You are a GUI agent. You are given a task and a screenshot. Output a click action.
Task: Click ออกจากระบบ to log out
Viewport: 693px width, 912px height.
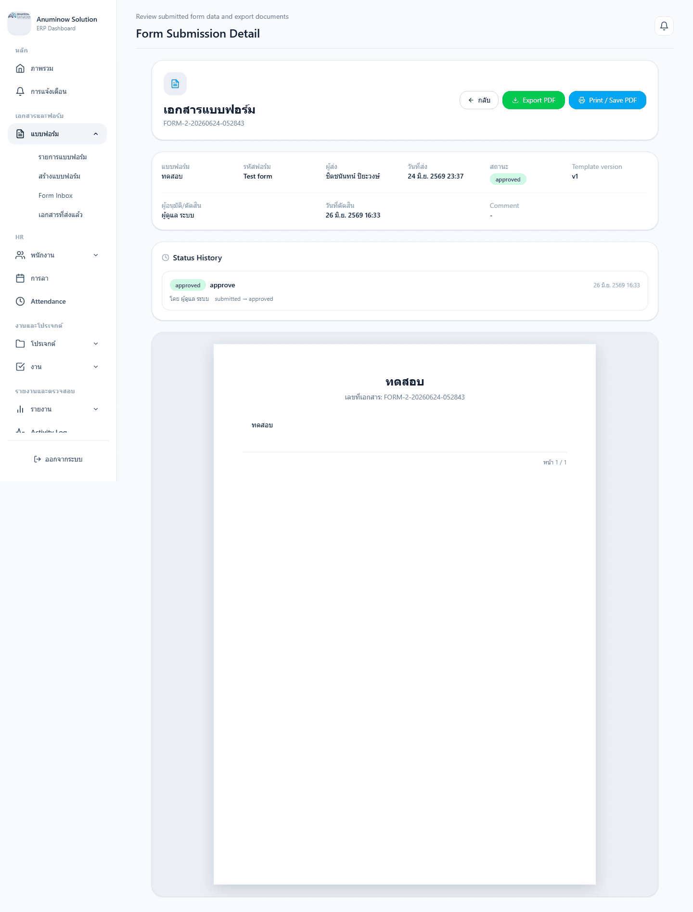coord(58,459)
